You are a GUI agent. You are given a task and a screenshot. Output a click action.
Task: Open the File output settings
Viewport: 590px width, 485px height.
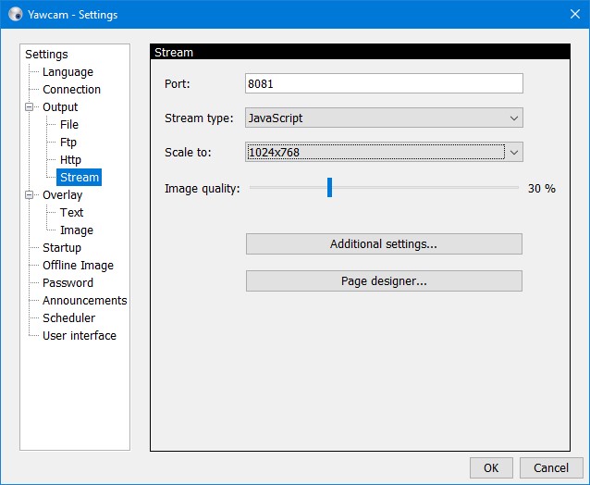point(69,125)
